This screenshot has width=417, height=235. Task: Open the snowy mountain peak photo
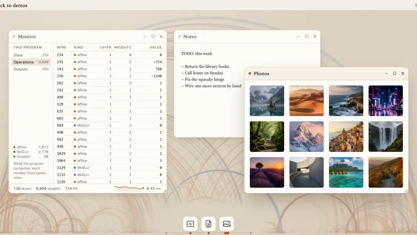click(x=306, y=136)
